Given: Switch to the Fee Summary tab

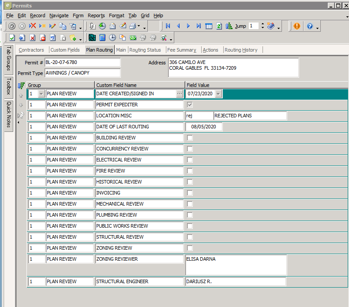Looking at the screenshot, I should (x=181, y=50).
